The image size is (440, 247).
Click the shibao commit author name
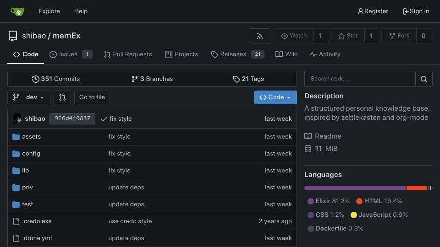pyautogui.click(x=35, y=119)
